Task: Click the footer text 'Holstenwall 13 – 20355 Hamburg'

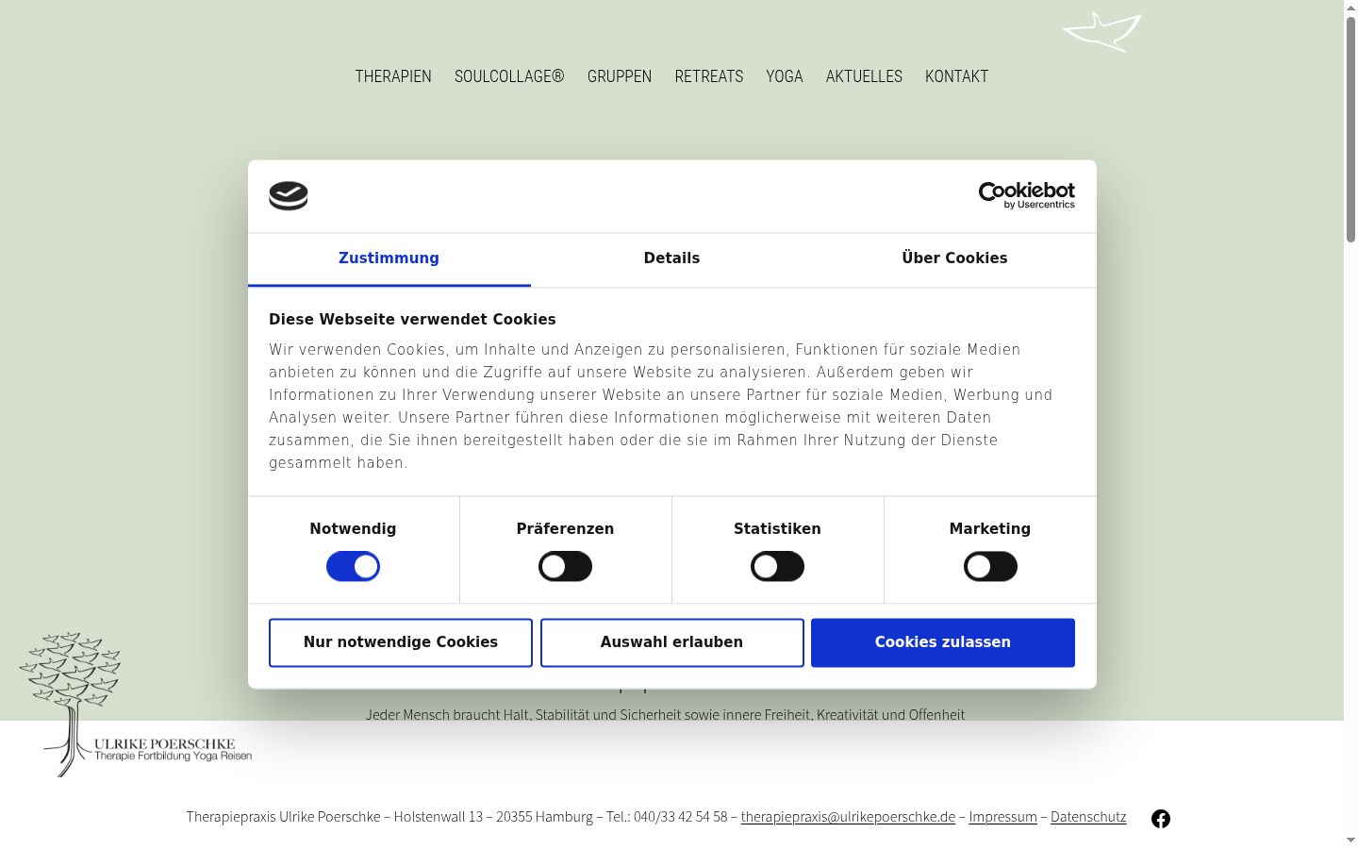Action: 493,817
